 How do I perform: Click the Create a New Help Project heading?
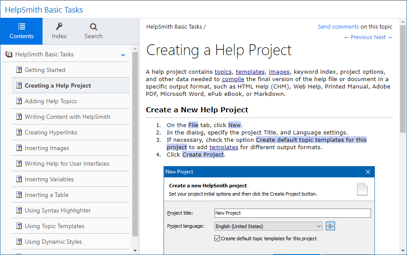coord(197,110)
